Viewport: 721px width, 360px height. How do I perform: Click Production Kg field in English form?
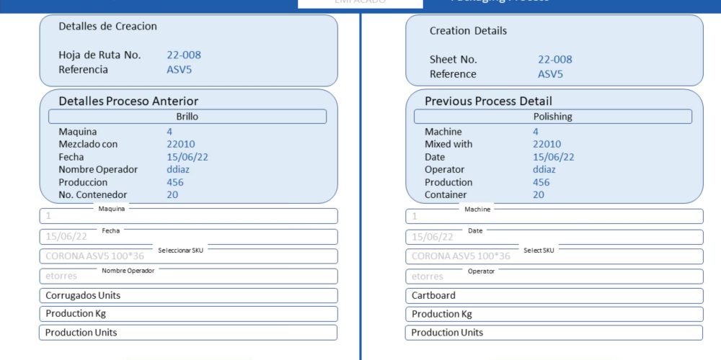coord(554,314)
